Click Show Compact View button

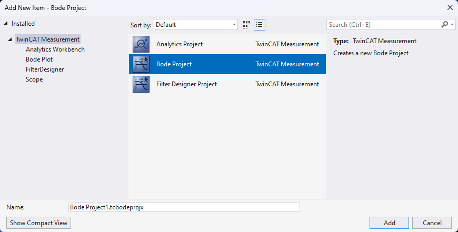click(x=38, y=223)
